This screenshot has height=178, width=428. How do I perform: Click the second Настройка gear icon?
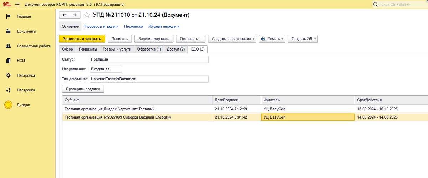pos(9,90)
